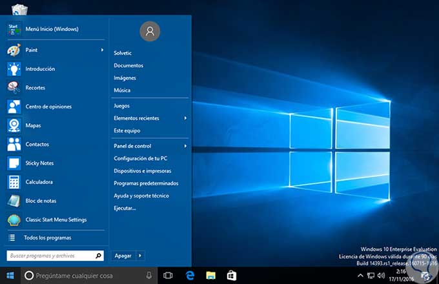Click the Recortes label

click(x=36, y=88)
